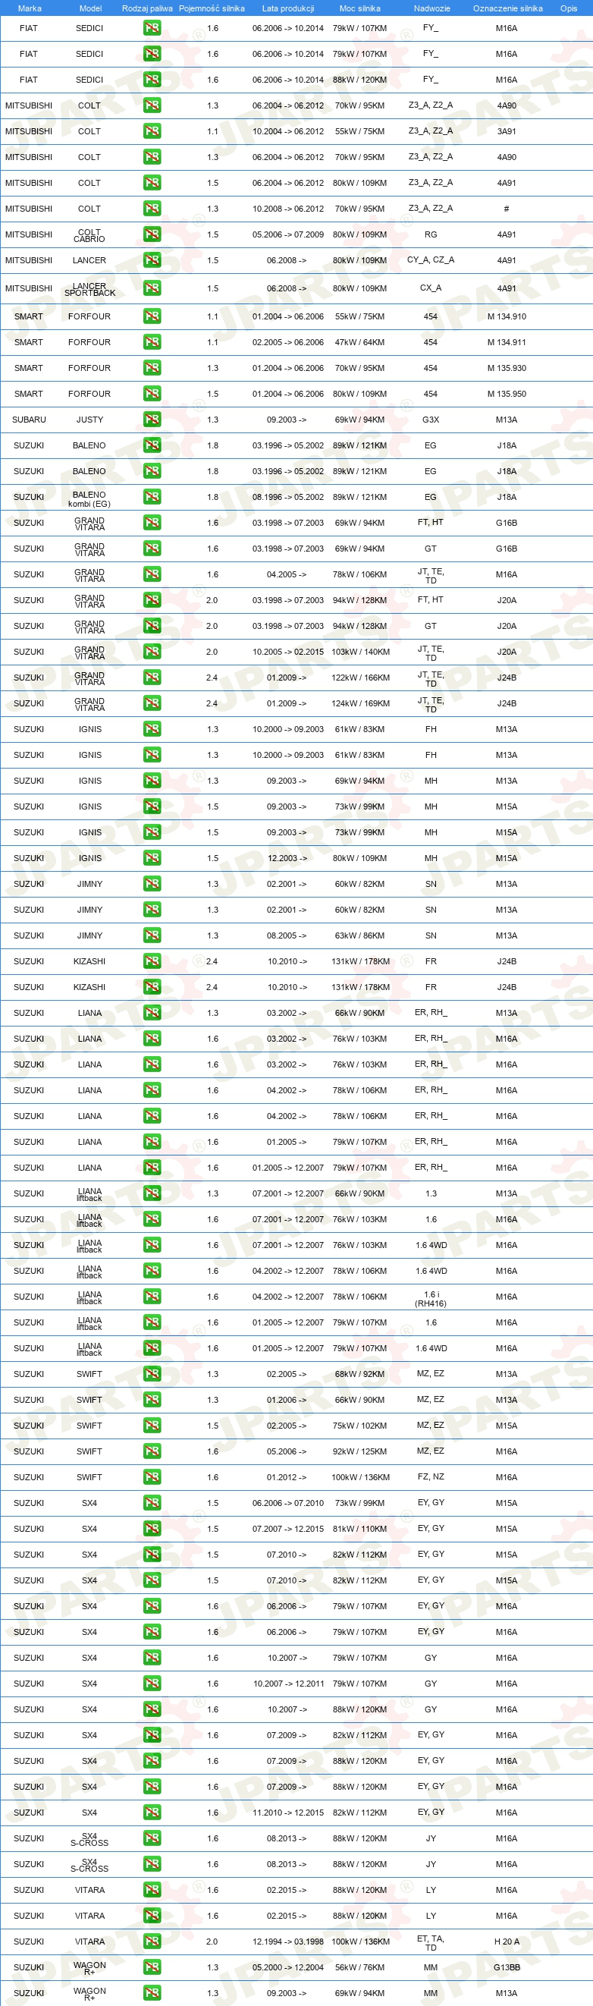
Task: Click fuel icon in SX4 10.2007 -> 12.2011 row
Action: click(152, 1683)
